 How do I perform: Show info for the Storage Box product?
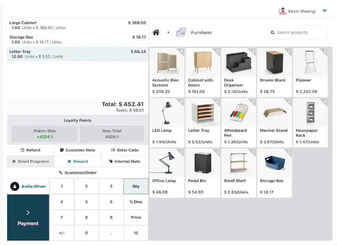click(x=289, y=152)
